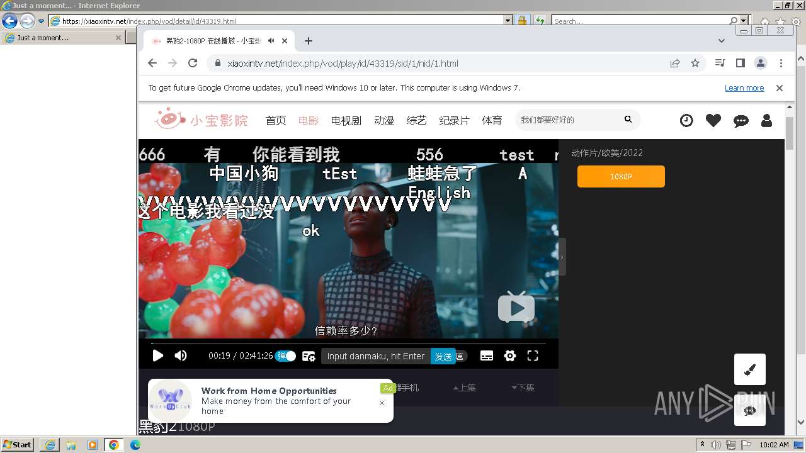This screenshot has height=453, width=806.
Task: Open watch history clock icon
Action: pyautogui.click(x=686, y=120)
